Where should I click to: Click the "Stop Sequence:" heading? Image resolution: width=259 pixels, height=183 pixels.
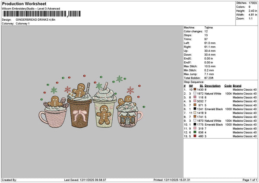coord(194,82)
